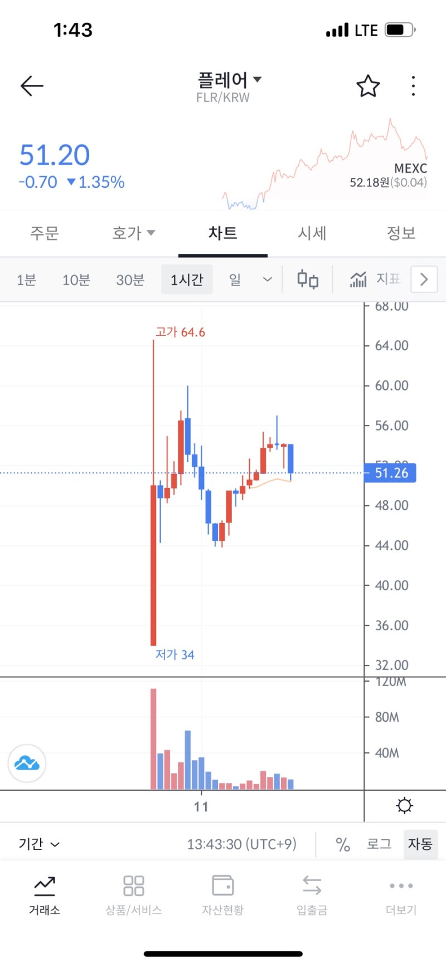
Task: Toggle percent scale on price axis
Action: 343,844
